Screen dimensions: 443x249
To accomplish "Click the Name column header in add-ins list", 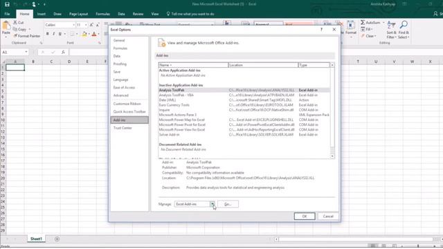I will [x=193, y=65].
